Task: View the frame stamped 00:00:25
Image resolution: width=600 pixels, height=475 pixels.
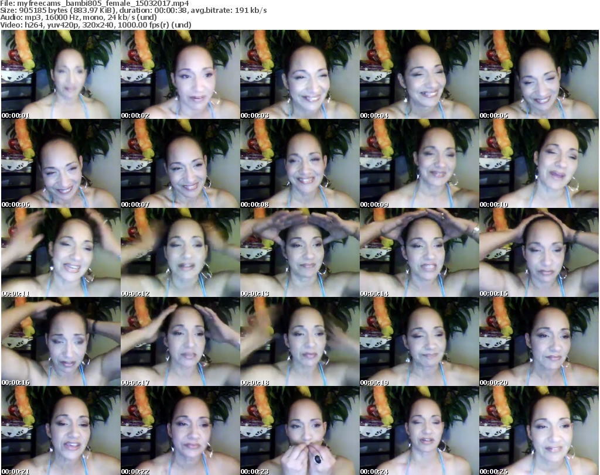Action: pyautogui.click(x=539, y=430)
